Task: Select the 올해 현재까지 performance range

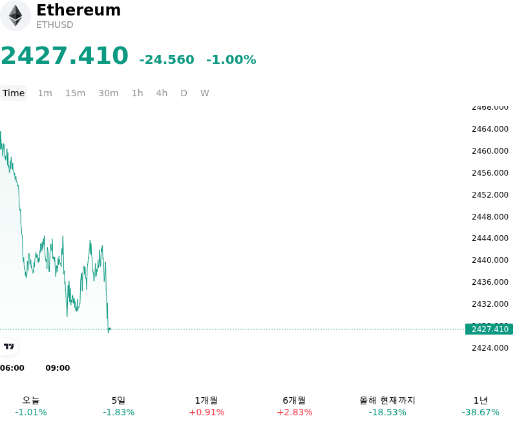Action: click(387, 406)
